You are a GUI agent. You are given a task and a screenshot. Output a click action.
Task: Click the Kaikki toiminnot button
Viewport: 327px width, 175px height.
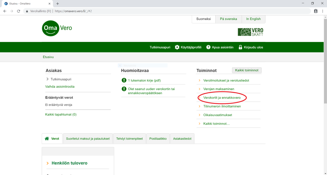coord(246,70)
